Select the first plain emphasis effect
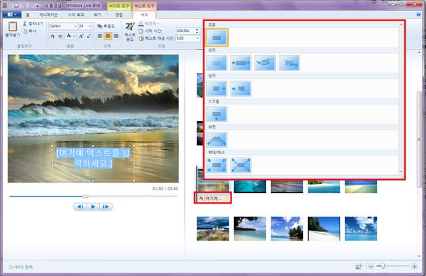Screen dimensions: 426x276 click(x=216, y=63)
